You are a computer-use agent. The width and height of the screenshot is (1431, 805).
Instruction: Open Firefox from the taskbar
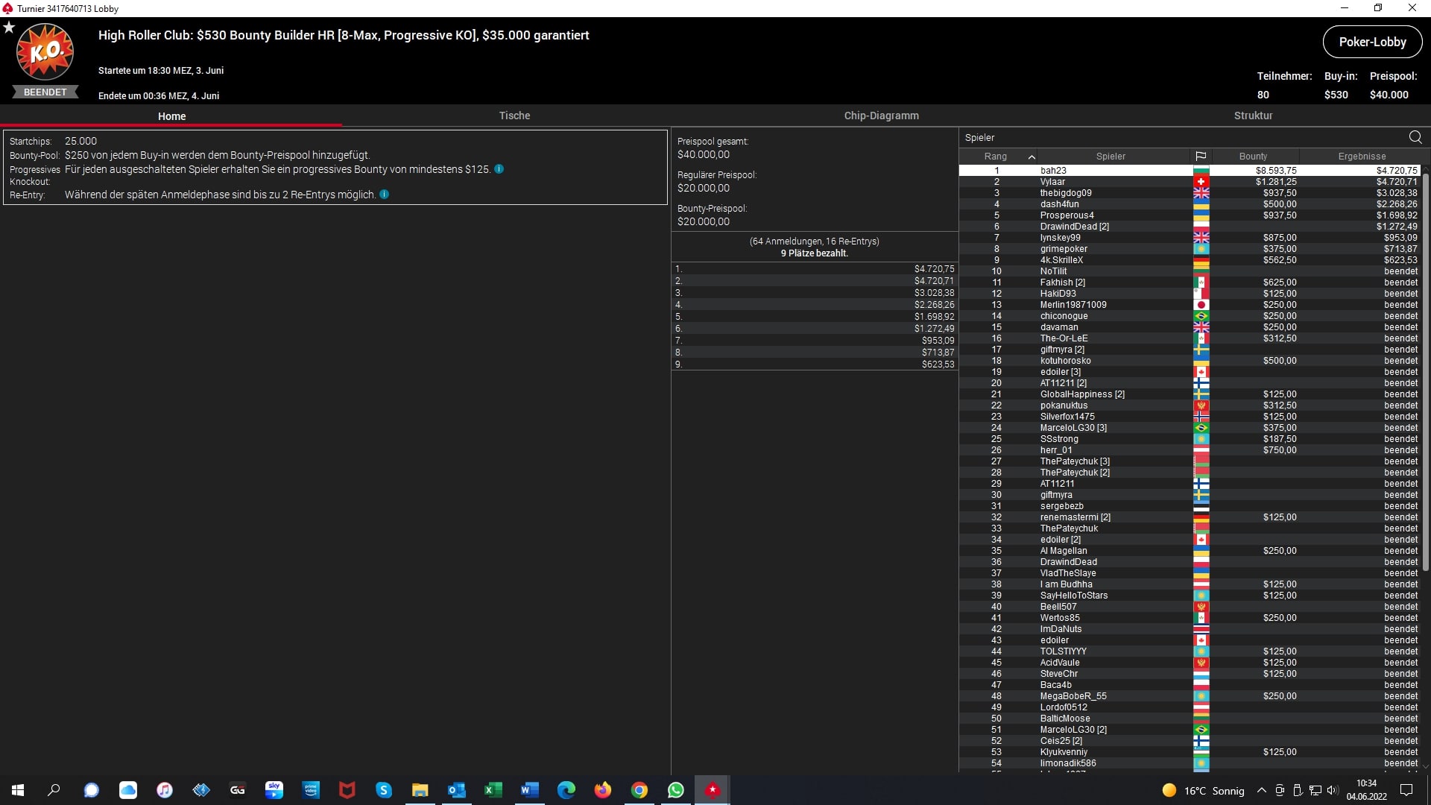(x=603, y=790)
